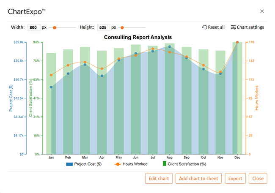The width and height of the screenshot is (275, 193).
Task: Click the August Project Cost data point
Action: pos(169,47)
